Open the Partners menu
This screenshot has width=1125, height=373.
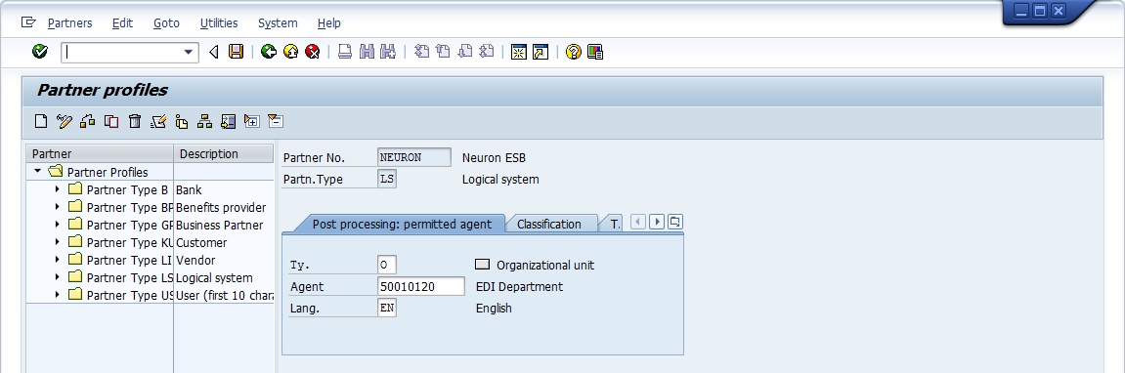[x=69, y=23]
